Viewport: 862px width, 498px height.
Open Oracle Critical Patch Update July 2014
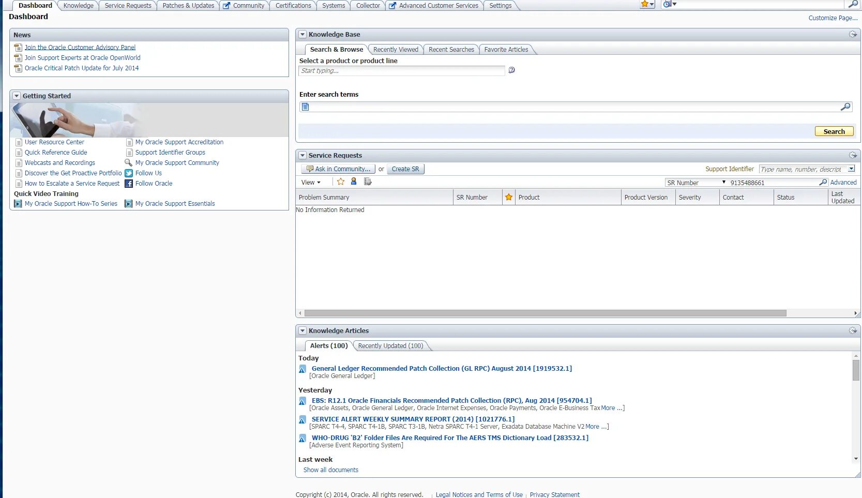tap(82, 68)
